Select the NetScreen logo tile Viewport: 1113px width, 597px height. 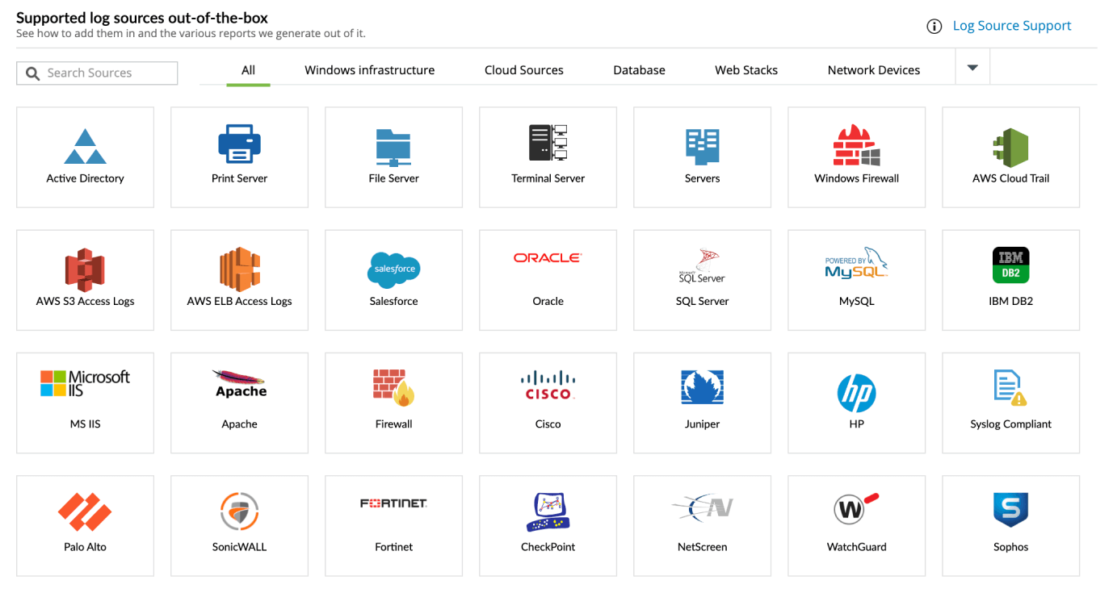click(702, 525)
